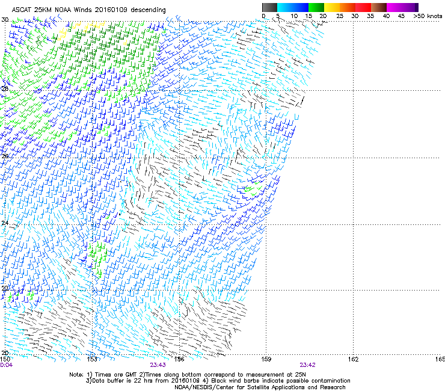Pick the yellow 20-25 knots legend swatch
This screenshot has height=391, width=445.
tap(332, 7)
